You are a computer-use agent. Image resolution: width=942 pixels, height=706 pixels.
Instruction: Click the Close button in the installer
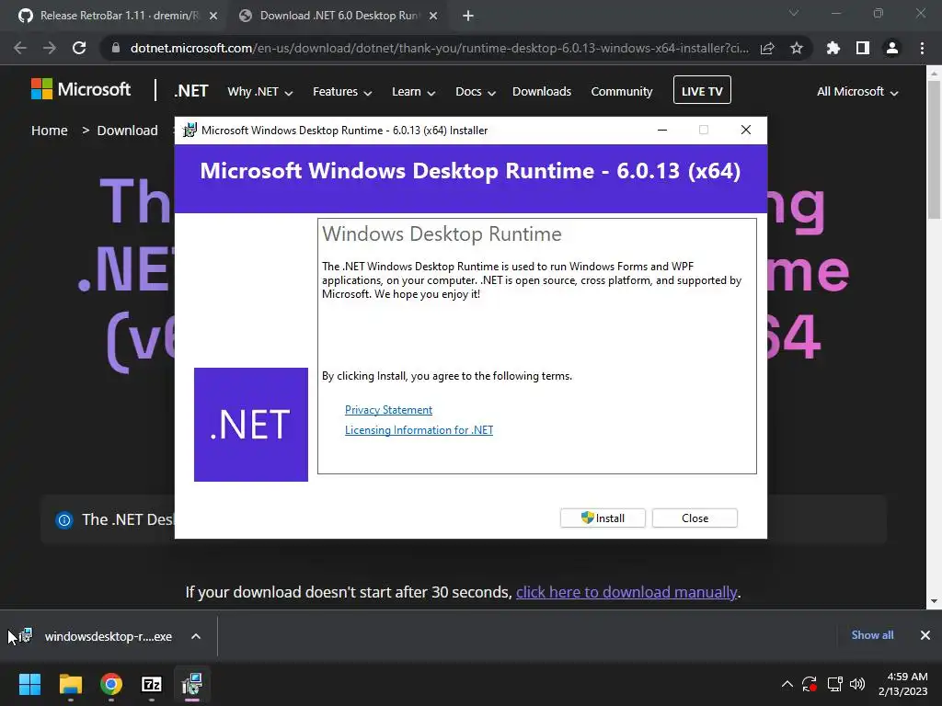point(695,518)
